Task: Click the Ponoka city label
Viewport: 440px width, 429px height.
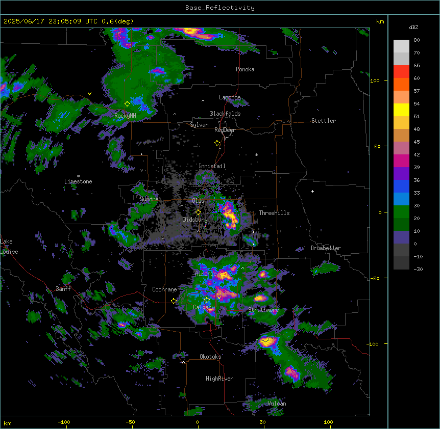Action: 245,69
